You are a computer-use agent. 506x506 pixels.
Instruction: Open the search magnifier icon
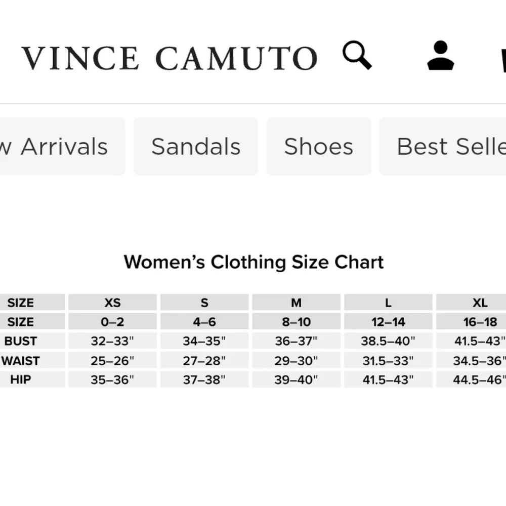tap(358, 56)
